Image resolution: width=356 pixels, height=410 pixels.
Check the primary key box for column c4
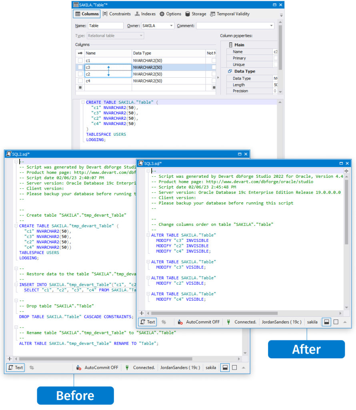(80, 81)
